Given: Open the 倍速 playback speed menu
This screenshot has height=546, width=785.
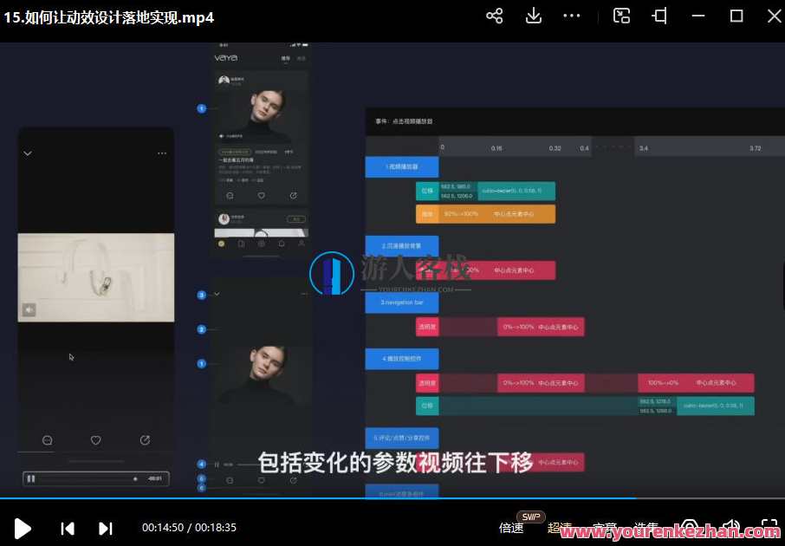Looking at the screenshot, I should point(511,527).
